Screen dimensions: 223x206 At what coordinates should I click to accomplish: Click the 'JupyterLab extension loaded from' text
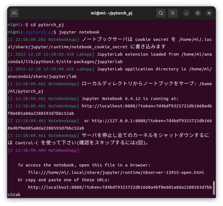click(x=138, y=54)
